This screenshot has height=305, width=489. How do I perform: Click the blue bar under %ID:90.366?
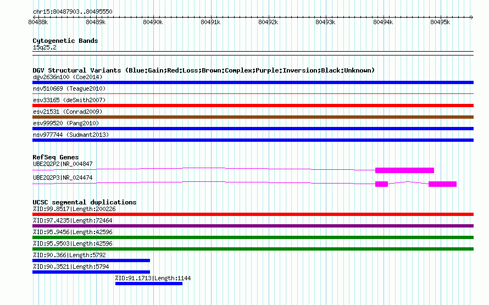tap(91, 260)
